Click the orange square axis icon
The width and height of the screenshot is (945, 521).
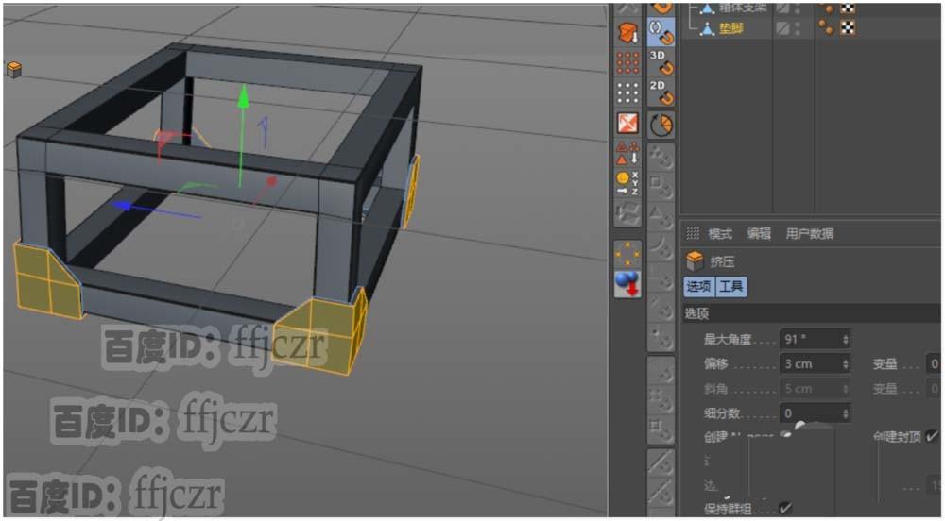coord(627,124)
